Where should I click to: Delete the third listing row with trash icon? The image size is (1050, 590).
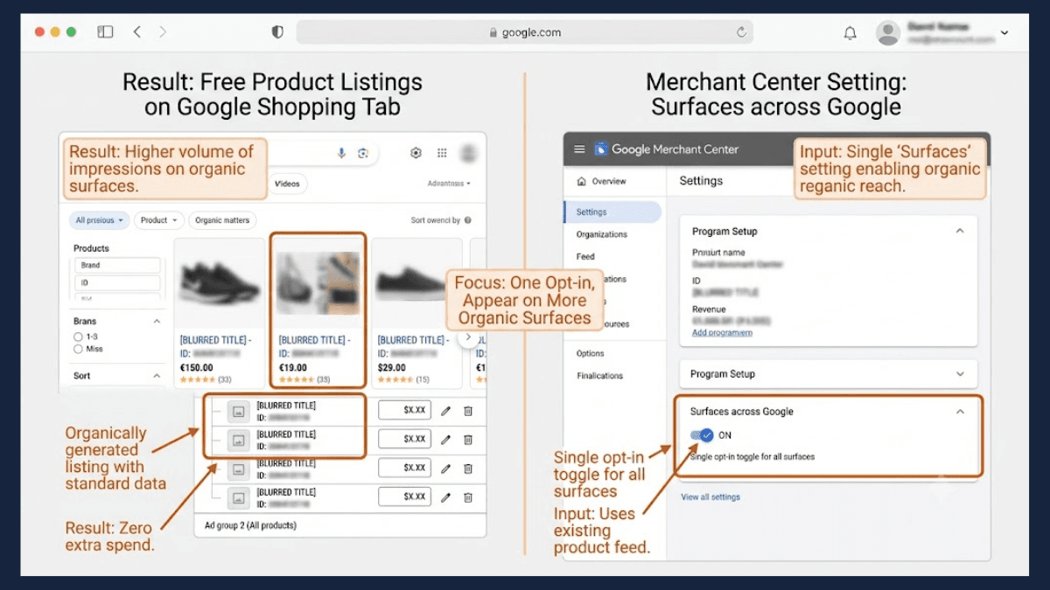tap(468, 469)
